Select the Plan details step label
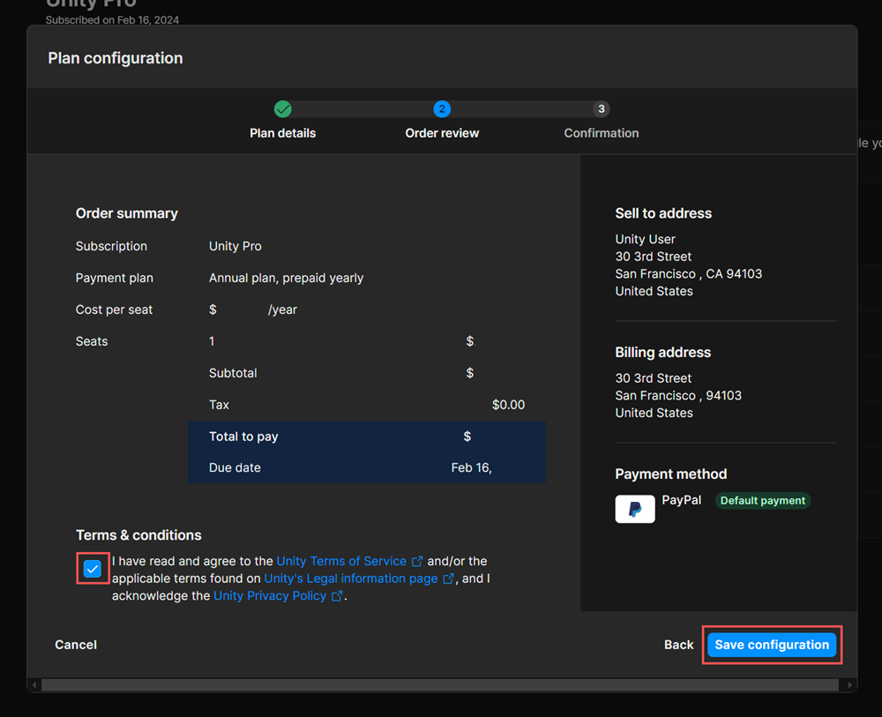 coord(282,132)
